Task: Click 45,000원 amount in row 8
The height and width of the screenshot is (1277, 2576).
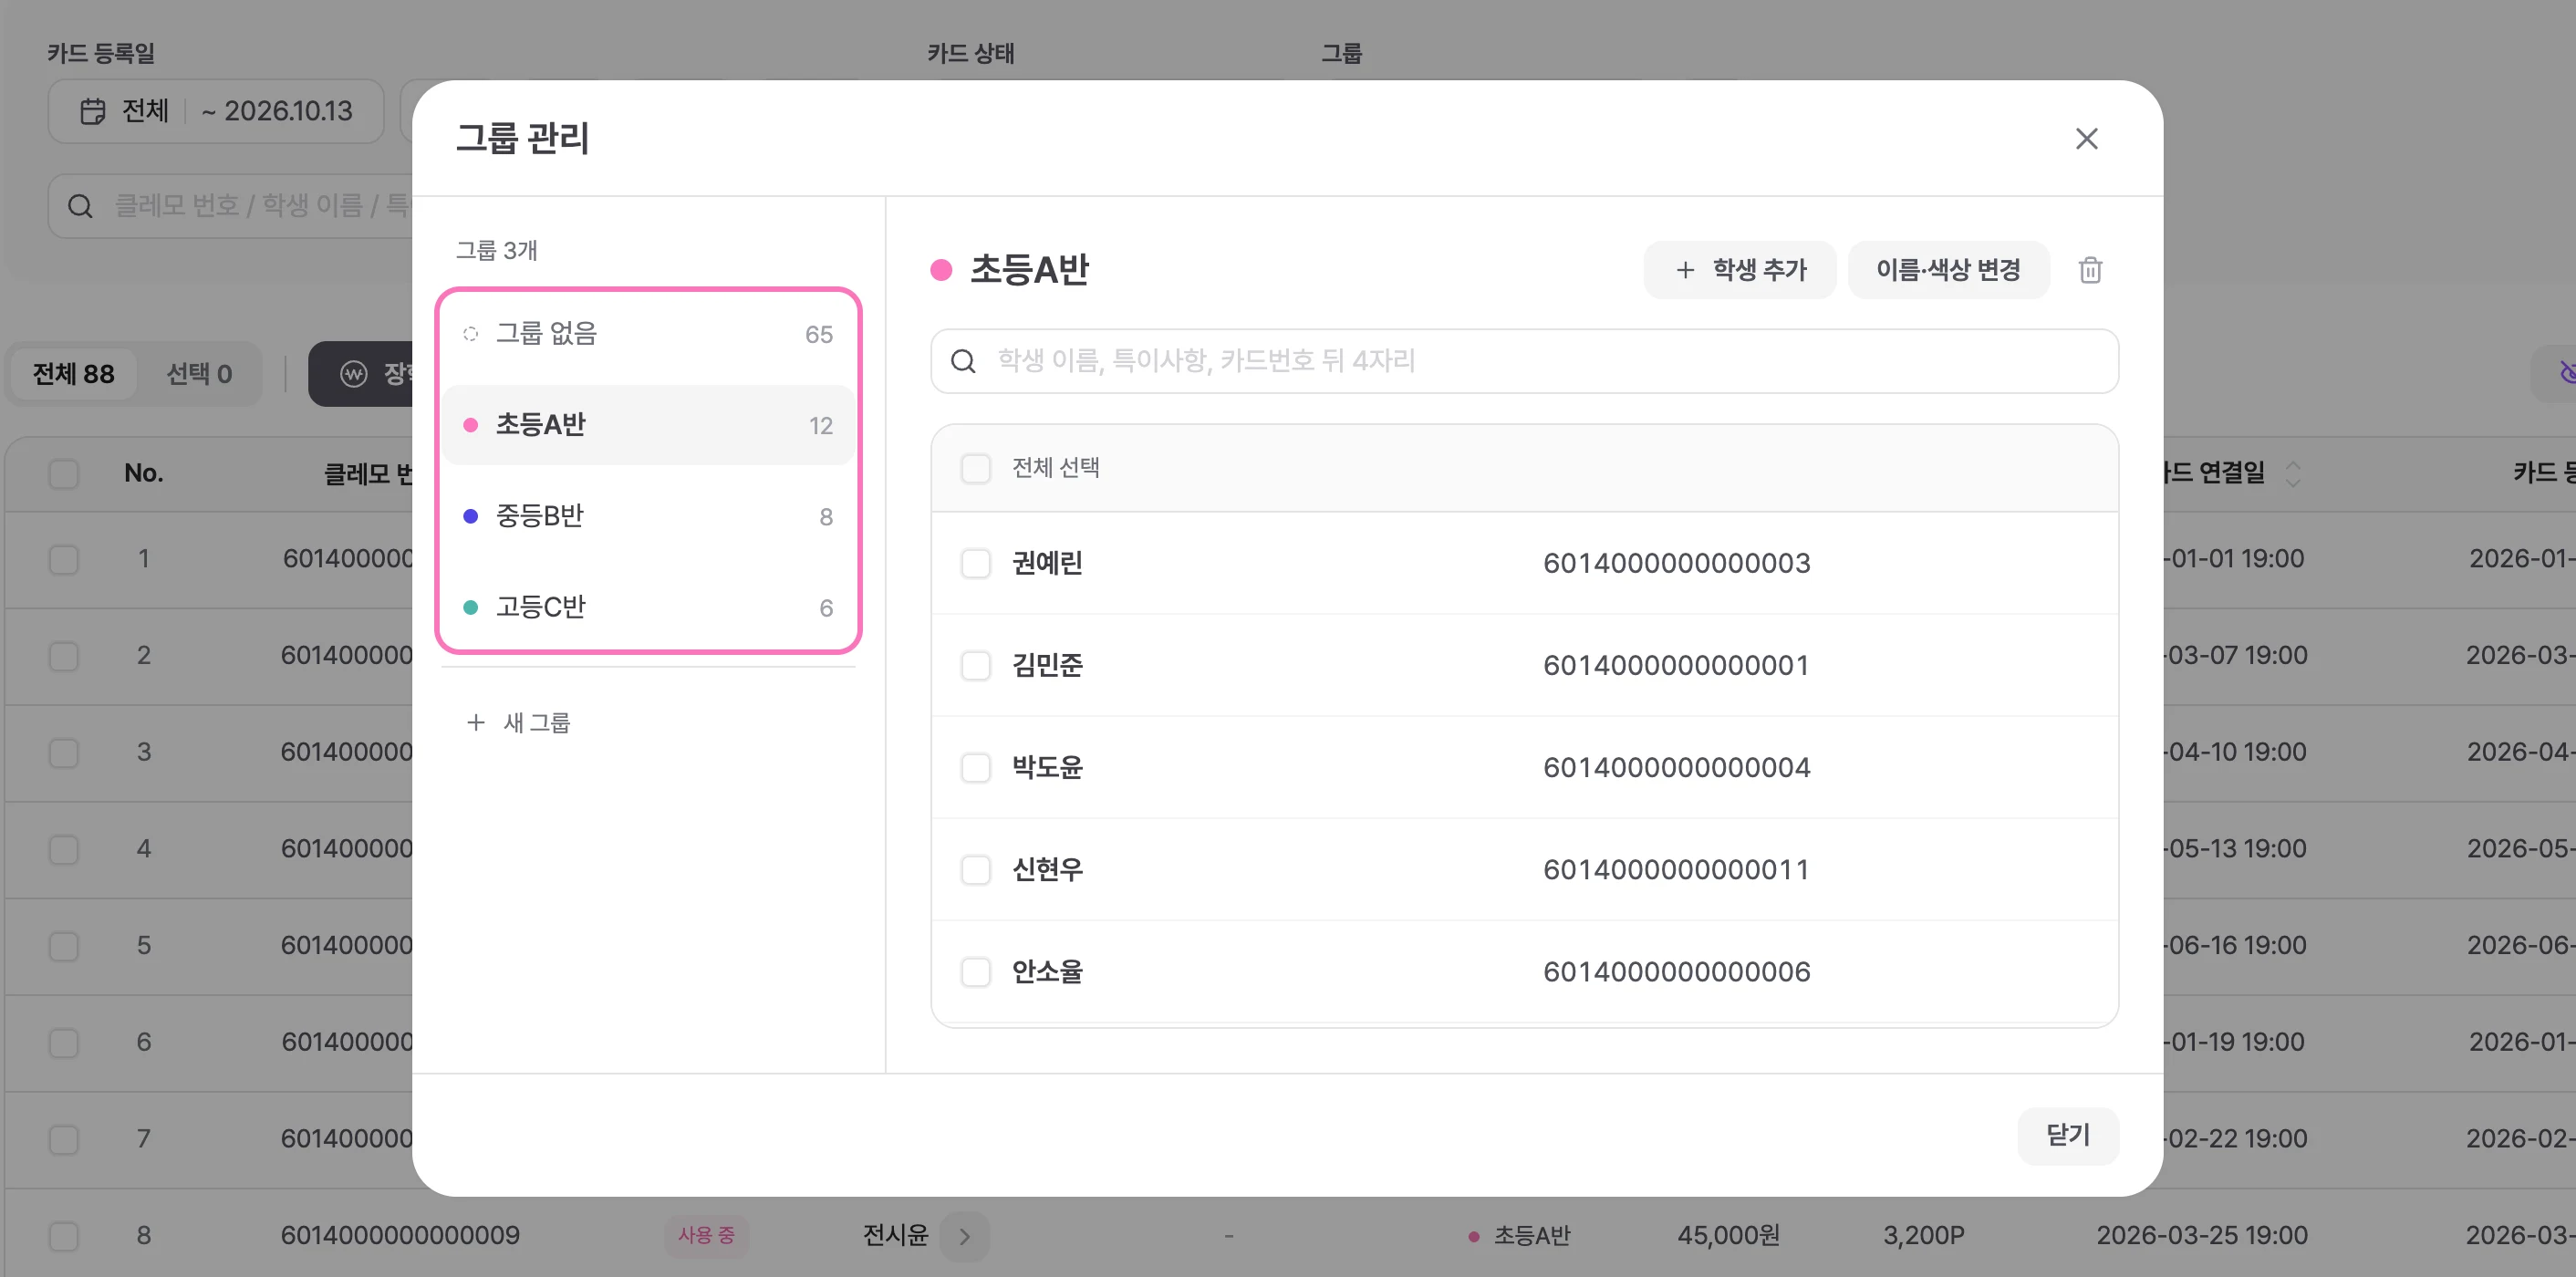Action: coord(1728,1236)
